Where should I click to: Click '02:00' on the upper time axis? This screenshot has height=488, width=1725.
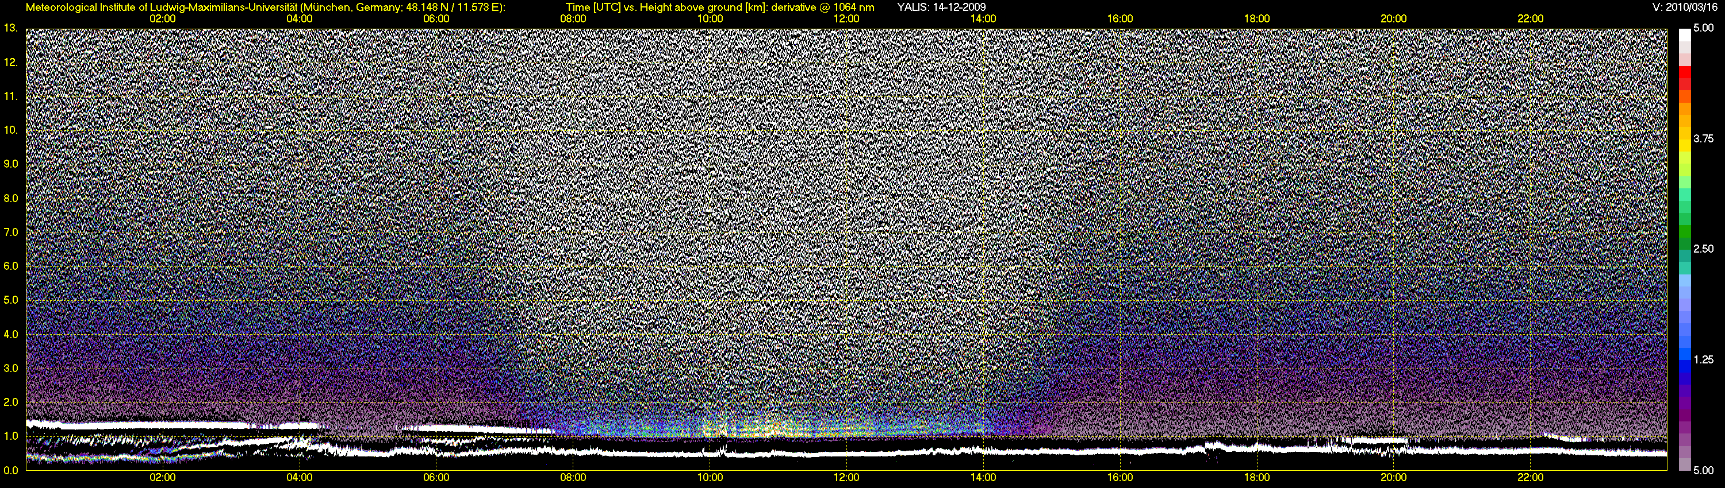pyautogui.click(x=163, y=19)
